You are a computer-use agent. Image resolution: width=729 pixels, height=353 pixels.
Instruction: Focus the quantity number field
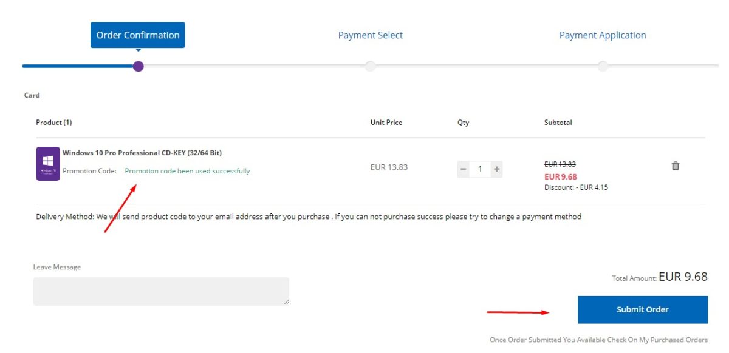coord(480,169)
